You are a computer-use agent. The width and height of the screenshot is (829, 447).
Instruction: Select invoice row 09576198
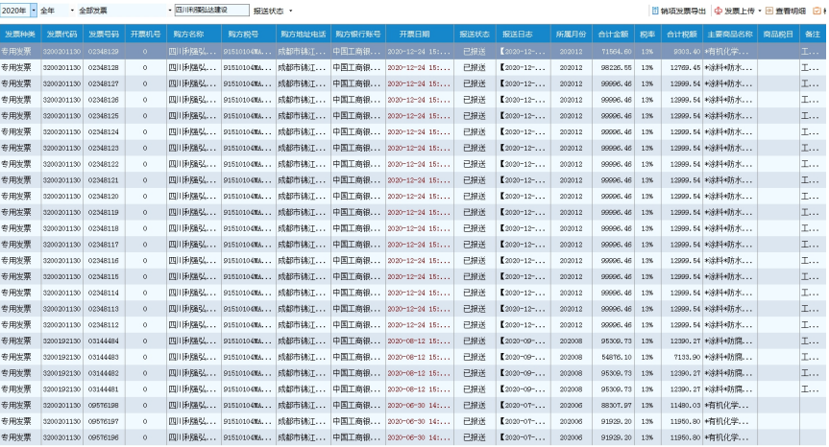point(104,406)
